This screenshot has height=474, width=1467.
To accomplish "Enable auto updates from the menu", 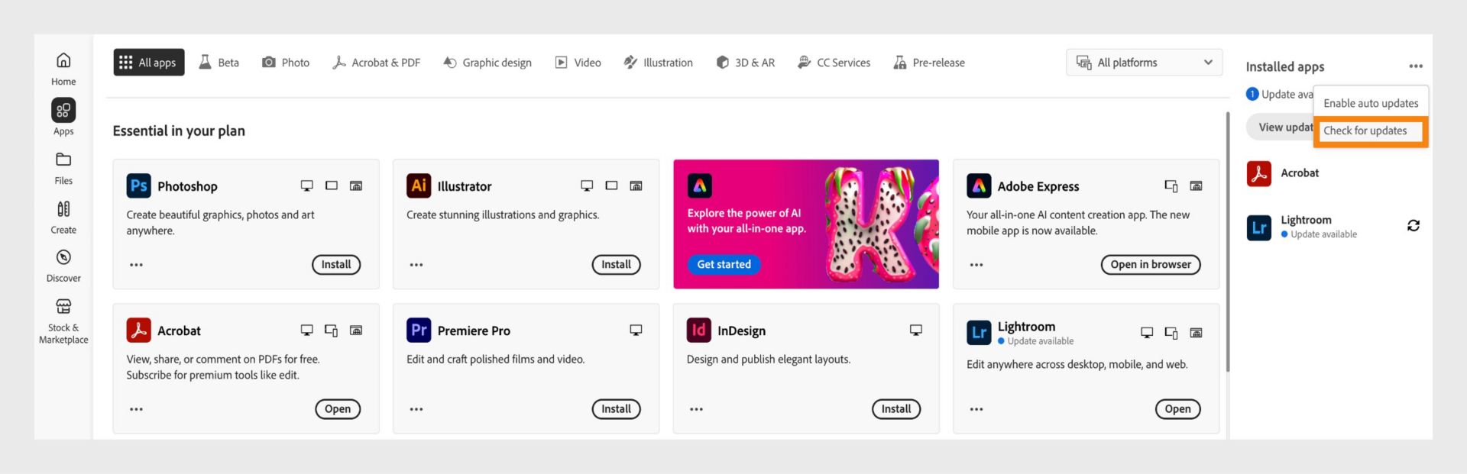I will (1370, 103).
